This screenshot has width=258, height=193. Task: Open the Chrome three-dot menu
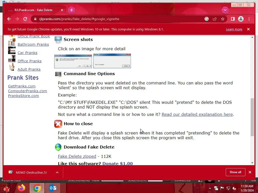(x=249, y=19)
